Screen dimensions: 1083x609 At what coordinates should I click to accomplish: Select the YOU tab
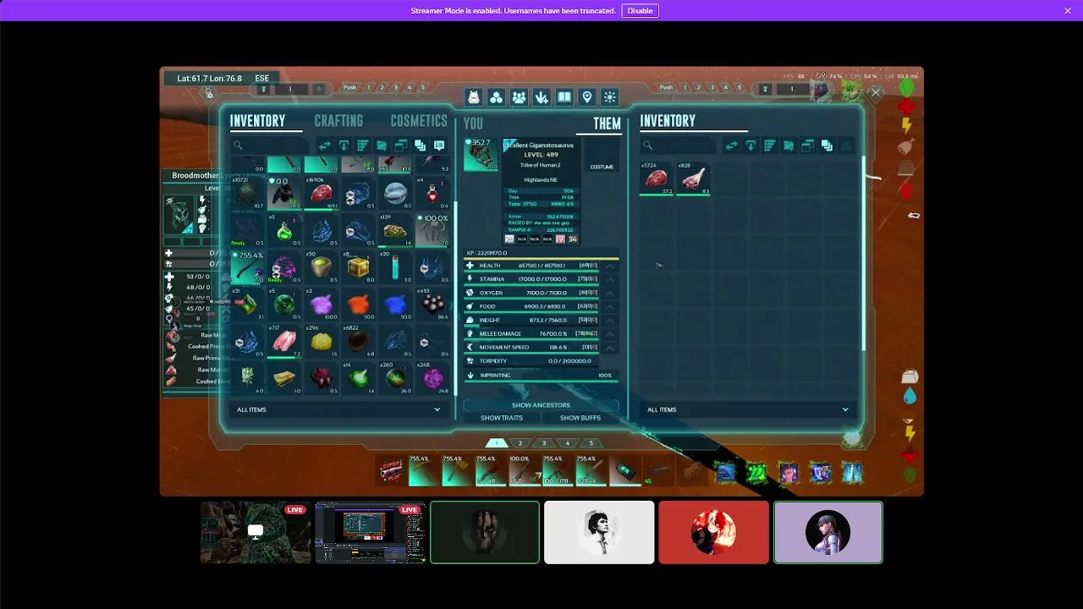click(x=474, y=123)
